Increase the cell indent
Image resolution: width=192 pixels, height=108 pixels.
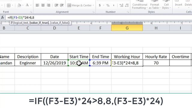click(x=62, y=5)
